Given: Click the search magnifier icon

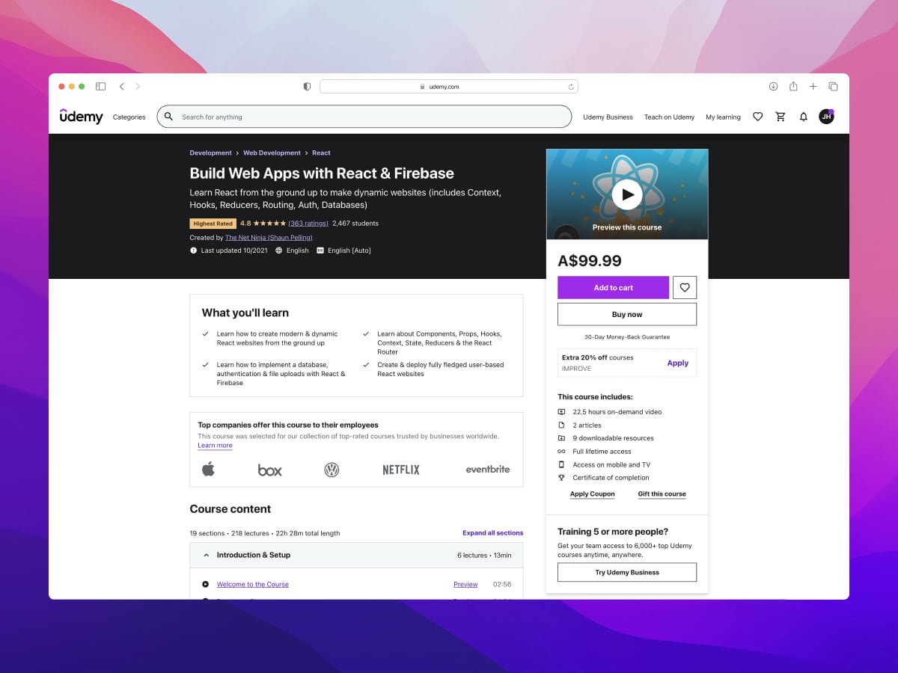Looking at the screenshot, I should coord(168,117).
